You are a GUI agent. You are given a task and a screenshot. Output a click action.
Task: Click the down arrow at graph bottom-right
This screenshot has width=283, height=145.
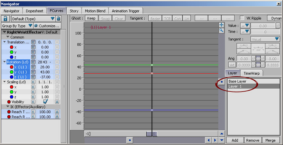point(222,140)
